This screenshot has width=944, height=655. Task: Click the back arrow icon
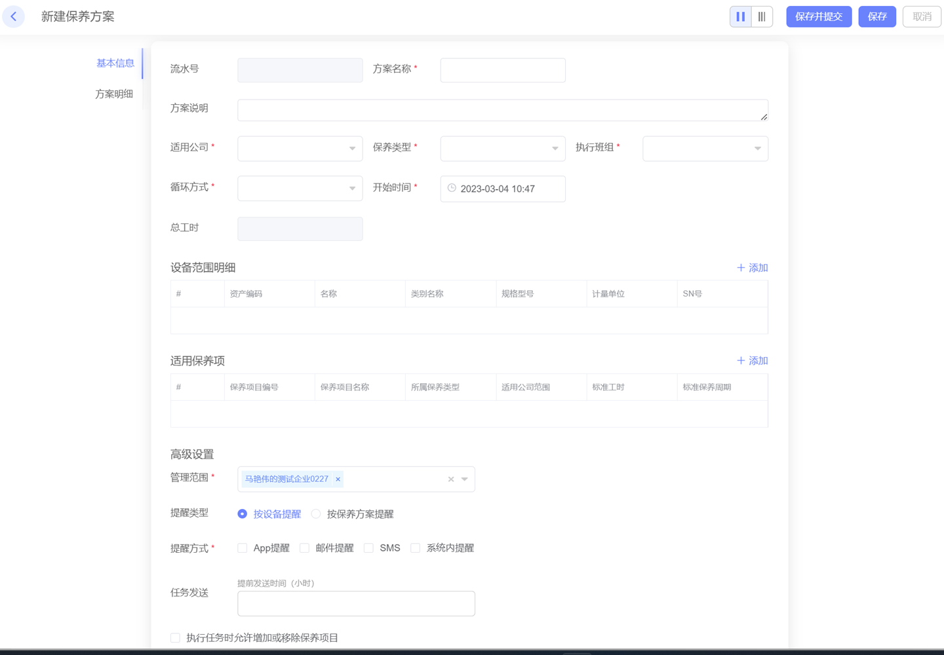point(14,16)
